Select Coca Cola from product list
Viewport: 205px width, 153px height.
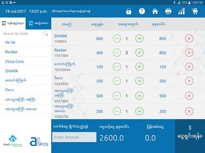(26, 61)
